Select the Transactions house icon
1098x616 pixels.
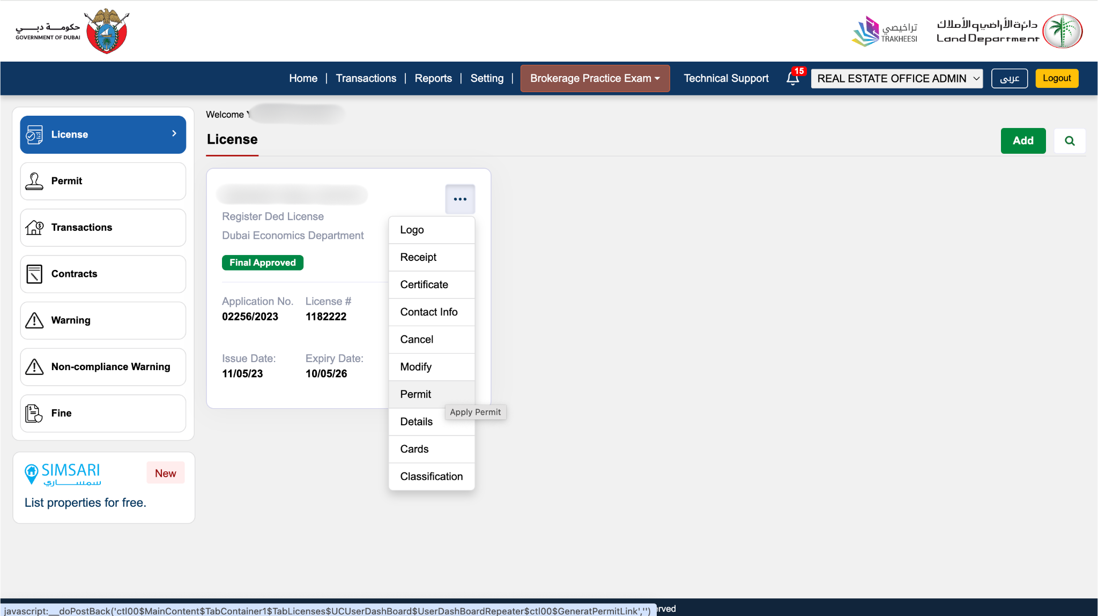pyautogui.click(x=34, y=227)
